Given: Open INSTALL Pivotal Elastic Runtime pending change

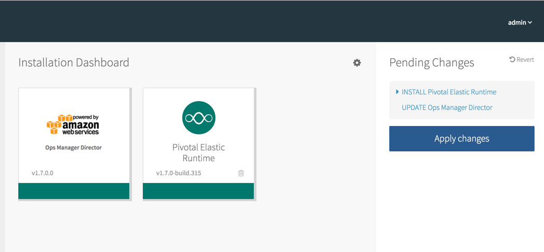Looking at the screenshot, I should [449, 92].
